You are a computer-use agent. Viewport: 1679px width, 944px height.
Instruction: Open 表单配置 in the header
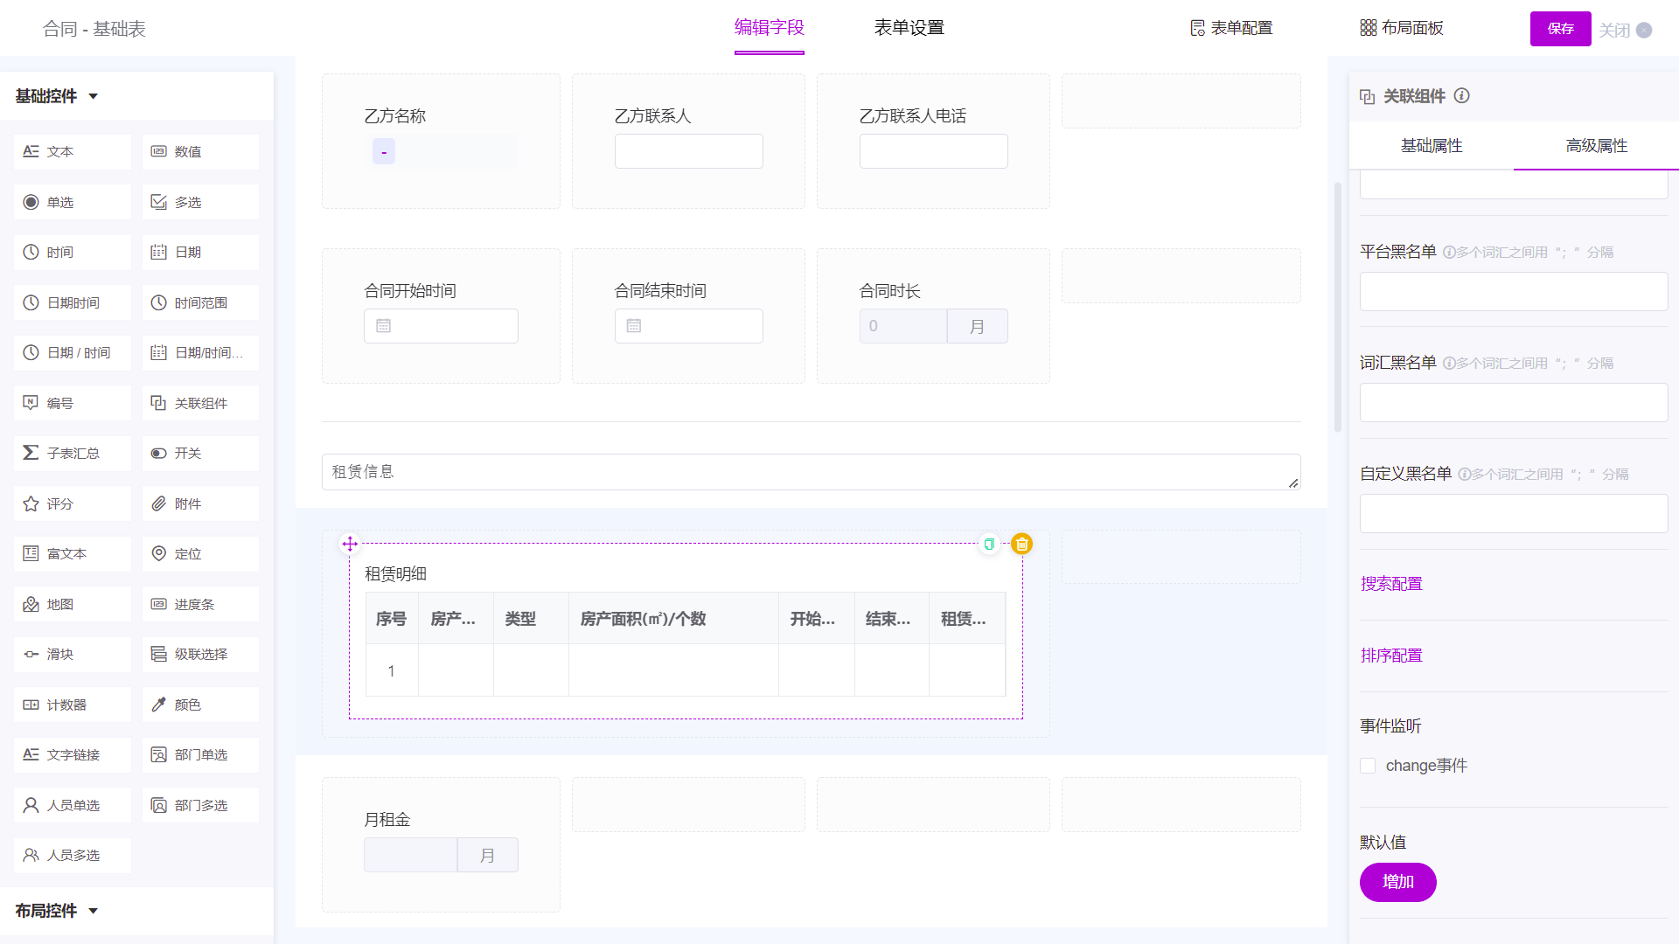(x=1231, y=28)
